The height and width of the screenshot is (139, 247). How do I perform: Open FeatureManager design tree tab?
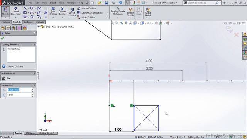click(x=3, y=28)
